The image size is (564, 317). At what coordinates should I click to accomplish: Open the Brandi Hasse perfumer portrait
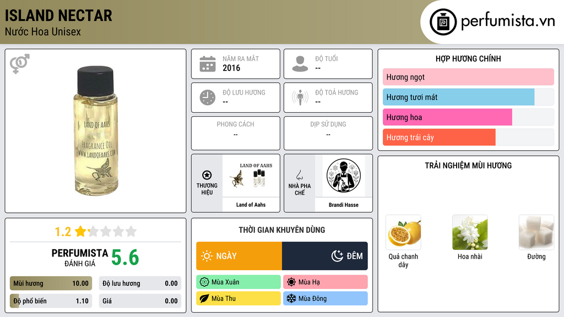344,176
